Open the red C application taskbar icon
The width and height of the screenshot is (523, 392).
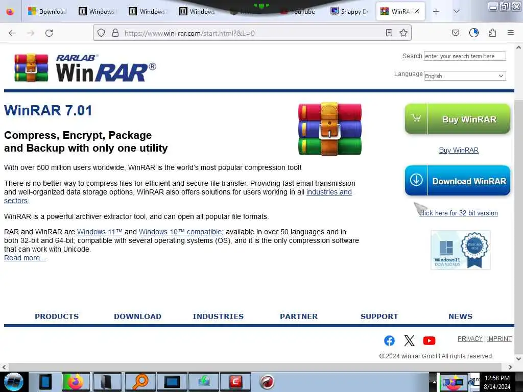(x=235, y=382)
